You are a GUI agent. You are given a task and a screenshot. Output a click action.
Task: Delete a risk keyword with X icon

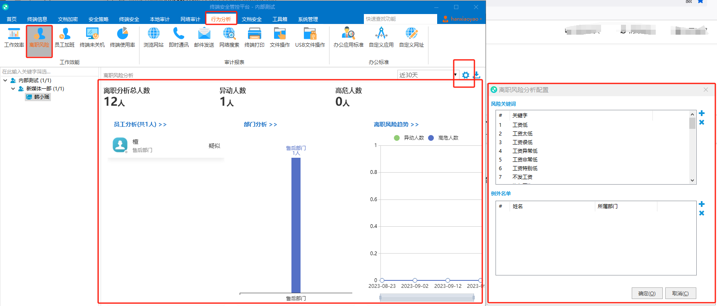coord(702,122)
